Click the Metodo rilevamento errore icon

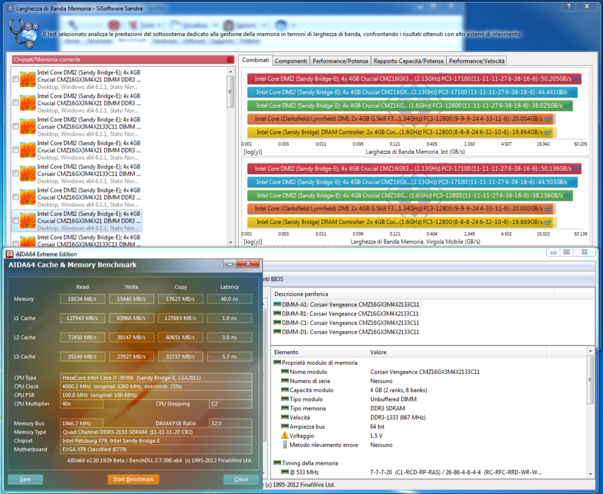click(285, 445)
